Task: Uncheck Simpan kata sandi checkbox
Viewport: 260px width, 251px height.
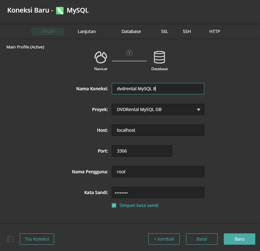Action: [x=114, y=205]
